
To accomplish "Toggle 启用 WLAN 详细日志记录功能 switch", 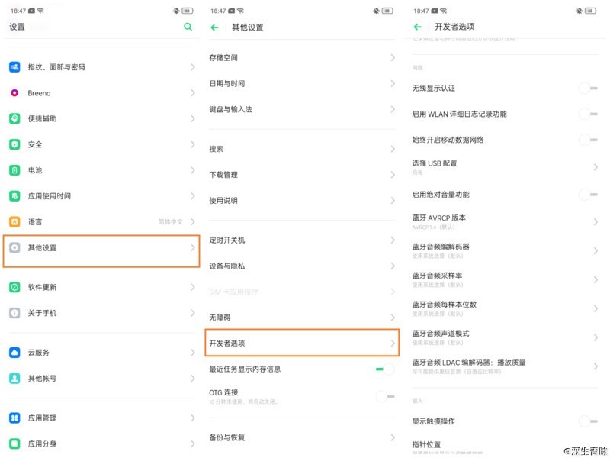I will pos(588,114).
